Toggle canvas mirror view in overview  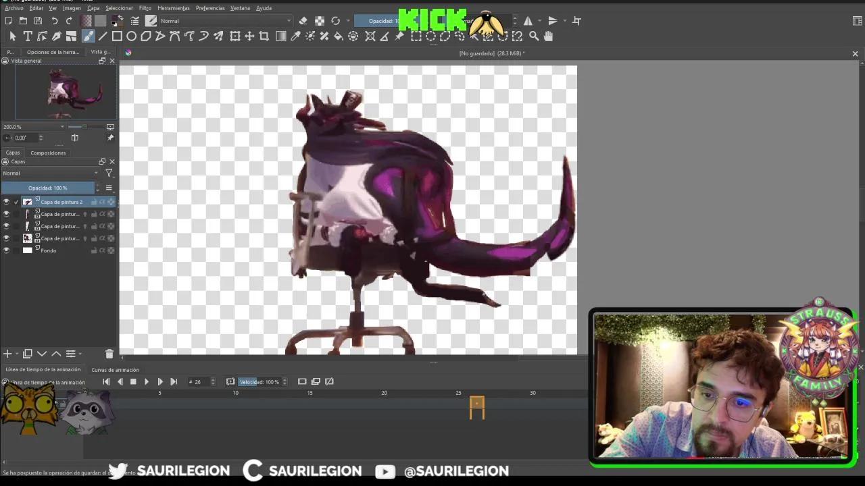75,138
